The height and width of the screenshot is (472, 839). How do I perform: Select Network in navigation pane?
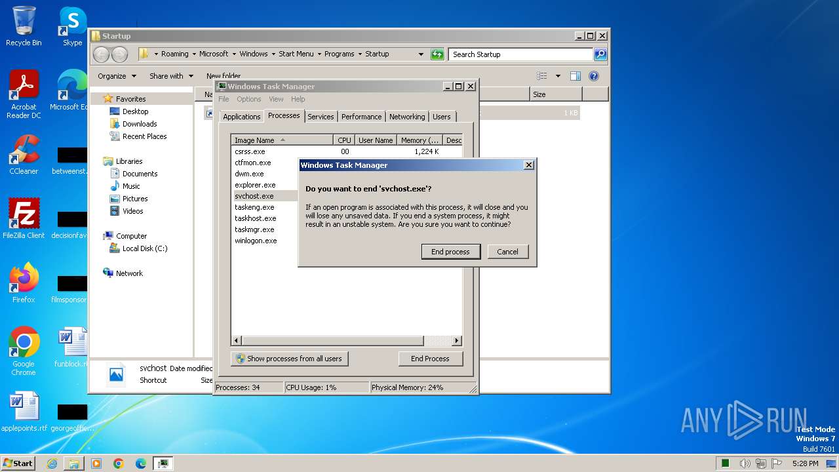point(129,273)
